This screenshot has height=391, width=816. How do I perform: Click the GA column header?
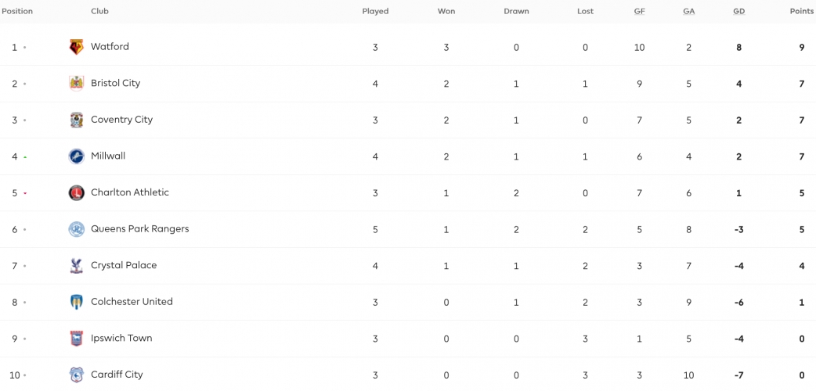coord(688,11)
